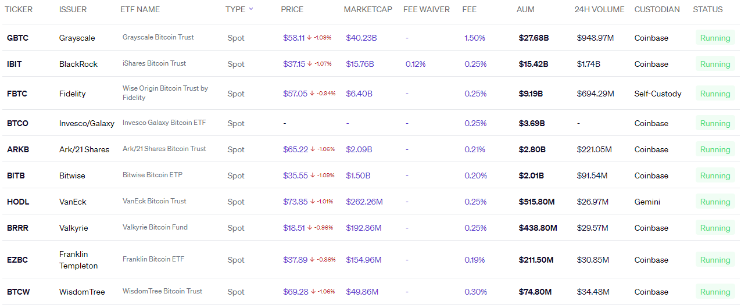This screenshot has width=741, height=308.
Task: Click the MARKETCAP column header
Action: [368, 9]
